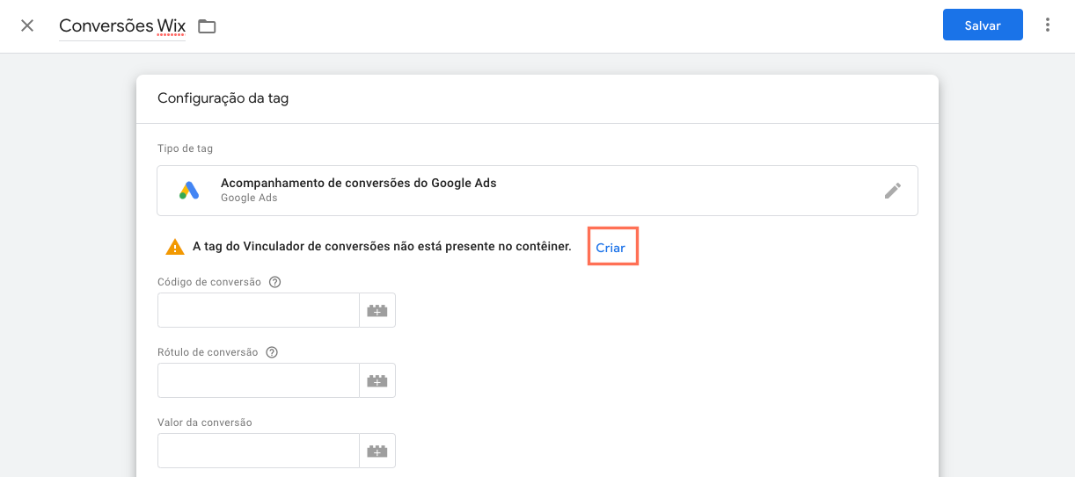Insert variable for Rótulo de conversão
1075x477 pixels.
point(377,380)
